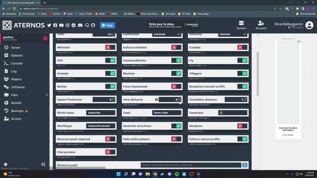The image size is (317, 178).
Task: Reload the browser page
Action: pyautogui.click(x=14, y=9)
